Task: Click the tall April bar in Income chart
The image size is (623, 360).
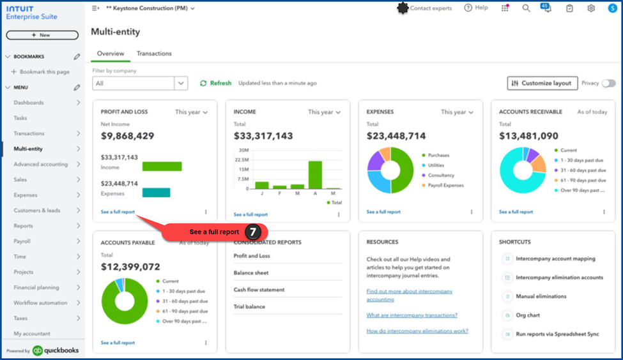Action: (315, 175)
